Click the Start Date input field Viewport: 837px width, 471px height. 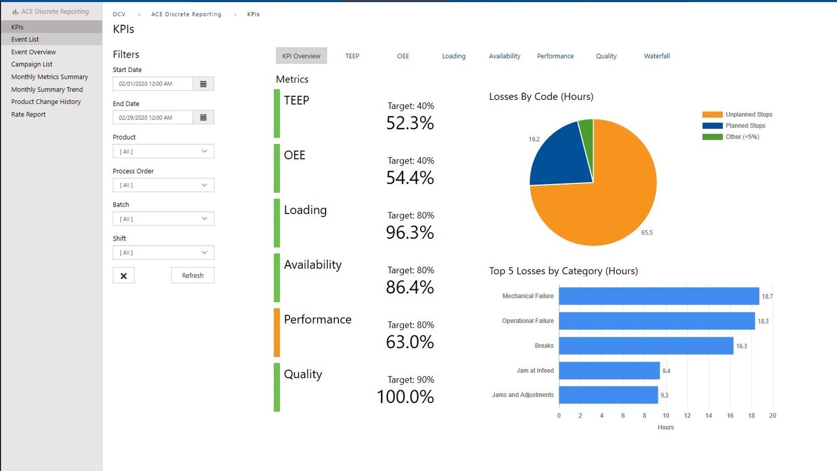(x=153, y=84)
